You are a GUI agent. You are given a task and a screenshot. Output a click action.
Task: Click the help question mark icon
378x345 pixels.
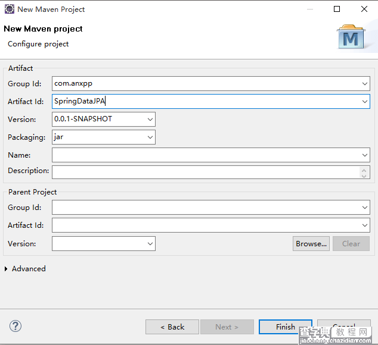point(16,326)
